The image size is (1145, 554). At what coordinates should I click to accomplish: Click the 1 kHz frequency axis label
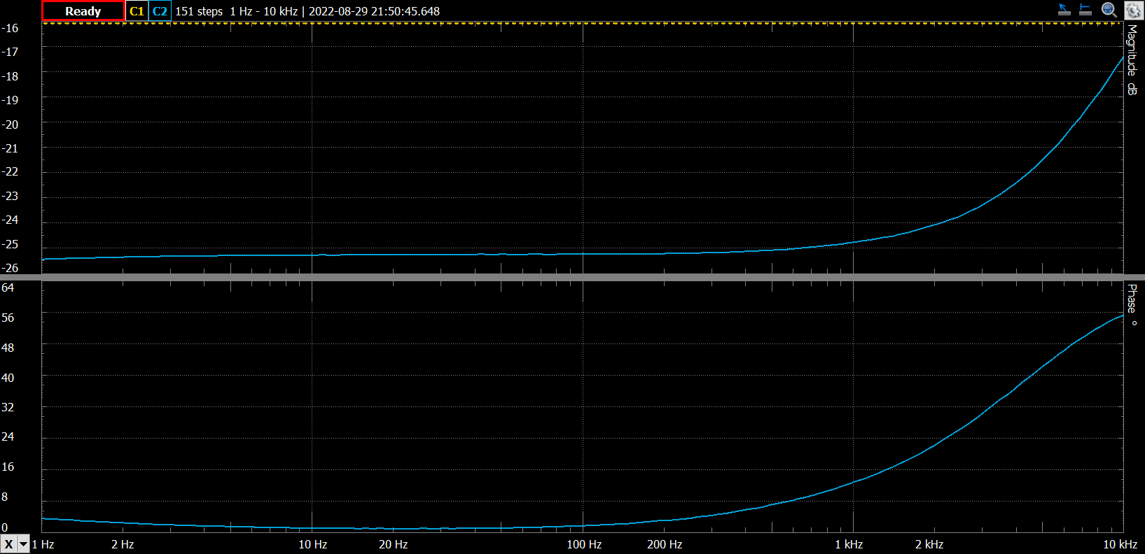[849, 544]
